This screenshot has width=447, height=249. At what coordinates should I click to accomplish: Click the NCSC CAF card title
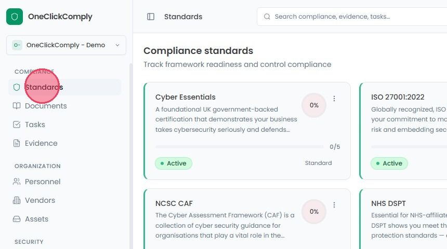point(174,203)
